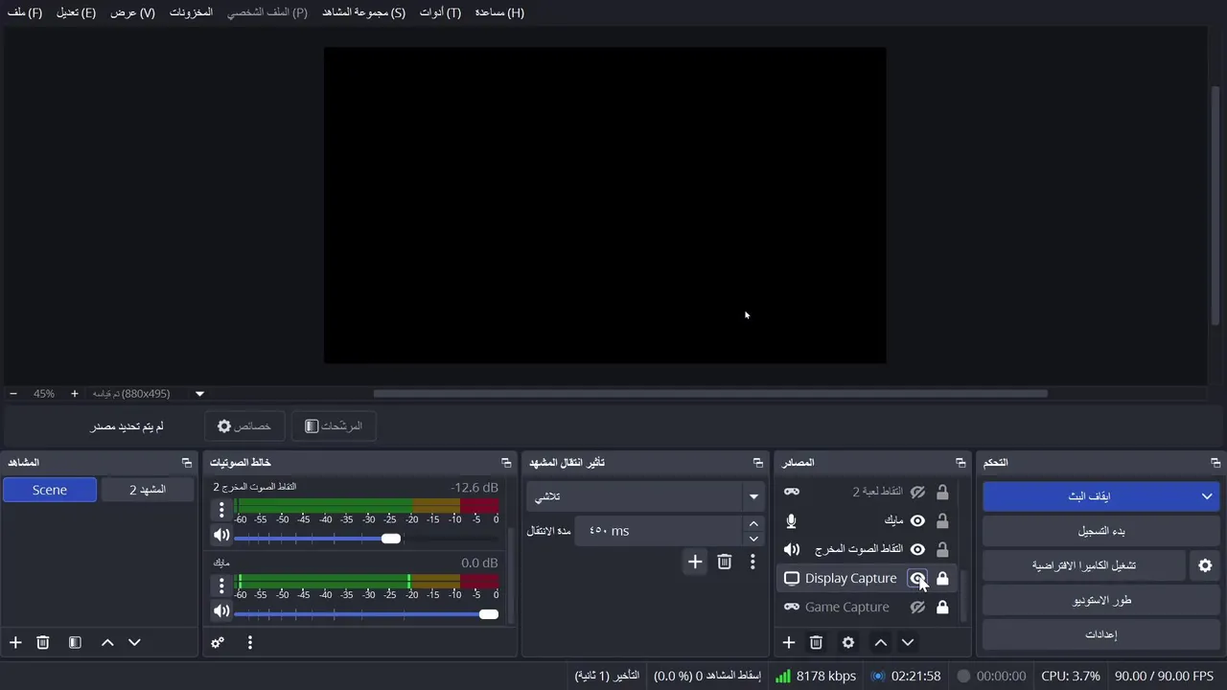Viewport: 1227px width, 690px height.
Task: Add a new source with the plus icon in Sources
Action: point(789,642)
